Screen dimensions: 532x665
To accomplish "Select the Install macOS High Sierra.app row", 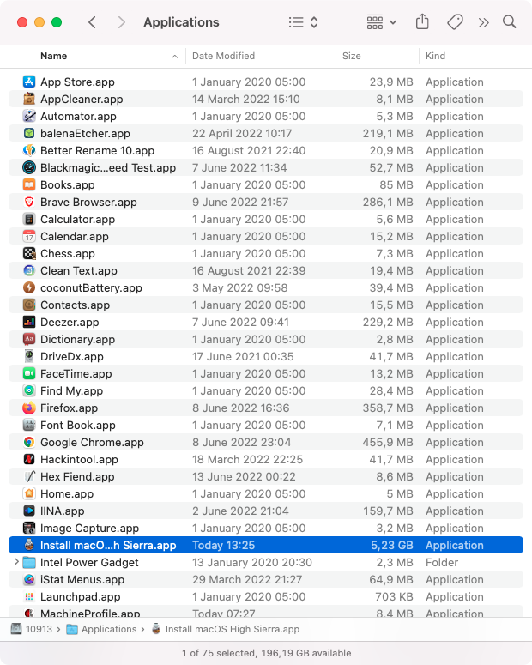I will tap(266, 545).
